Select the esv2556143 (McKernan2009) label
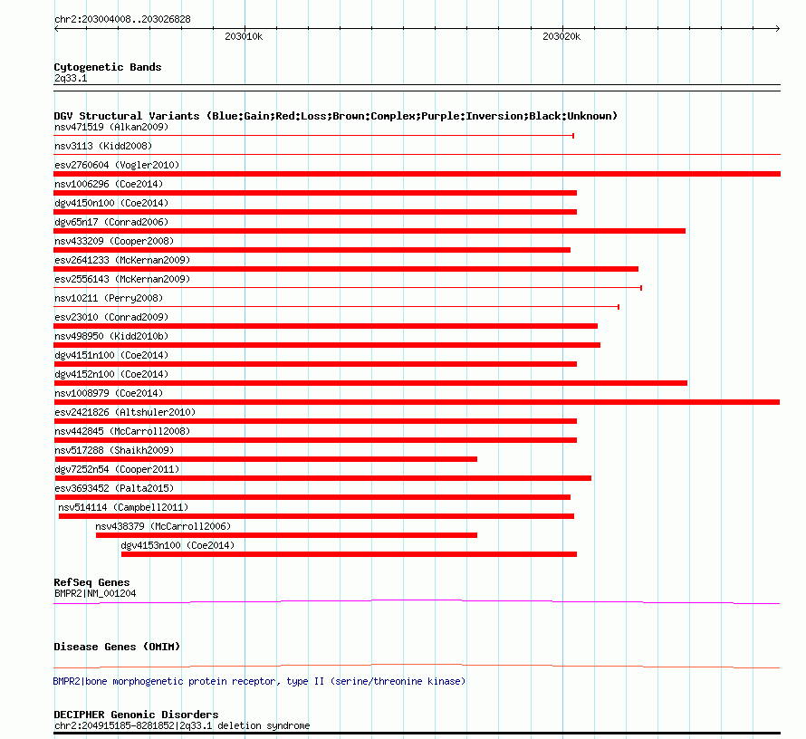This screenshot has height=739, width=806. pos(122,279)
